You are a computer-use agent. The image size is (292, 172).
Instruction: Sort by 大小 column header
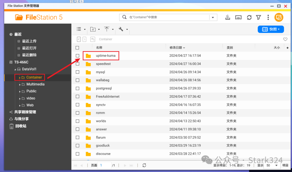277,48
